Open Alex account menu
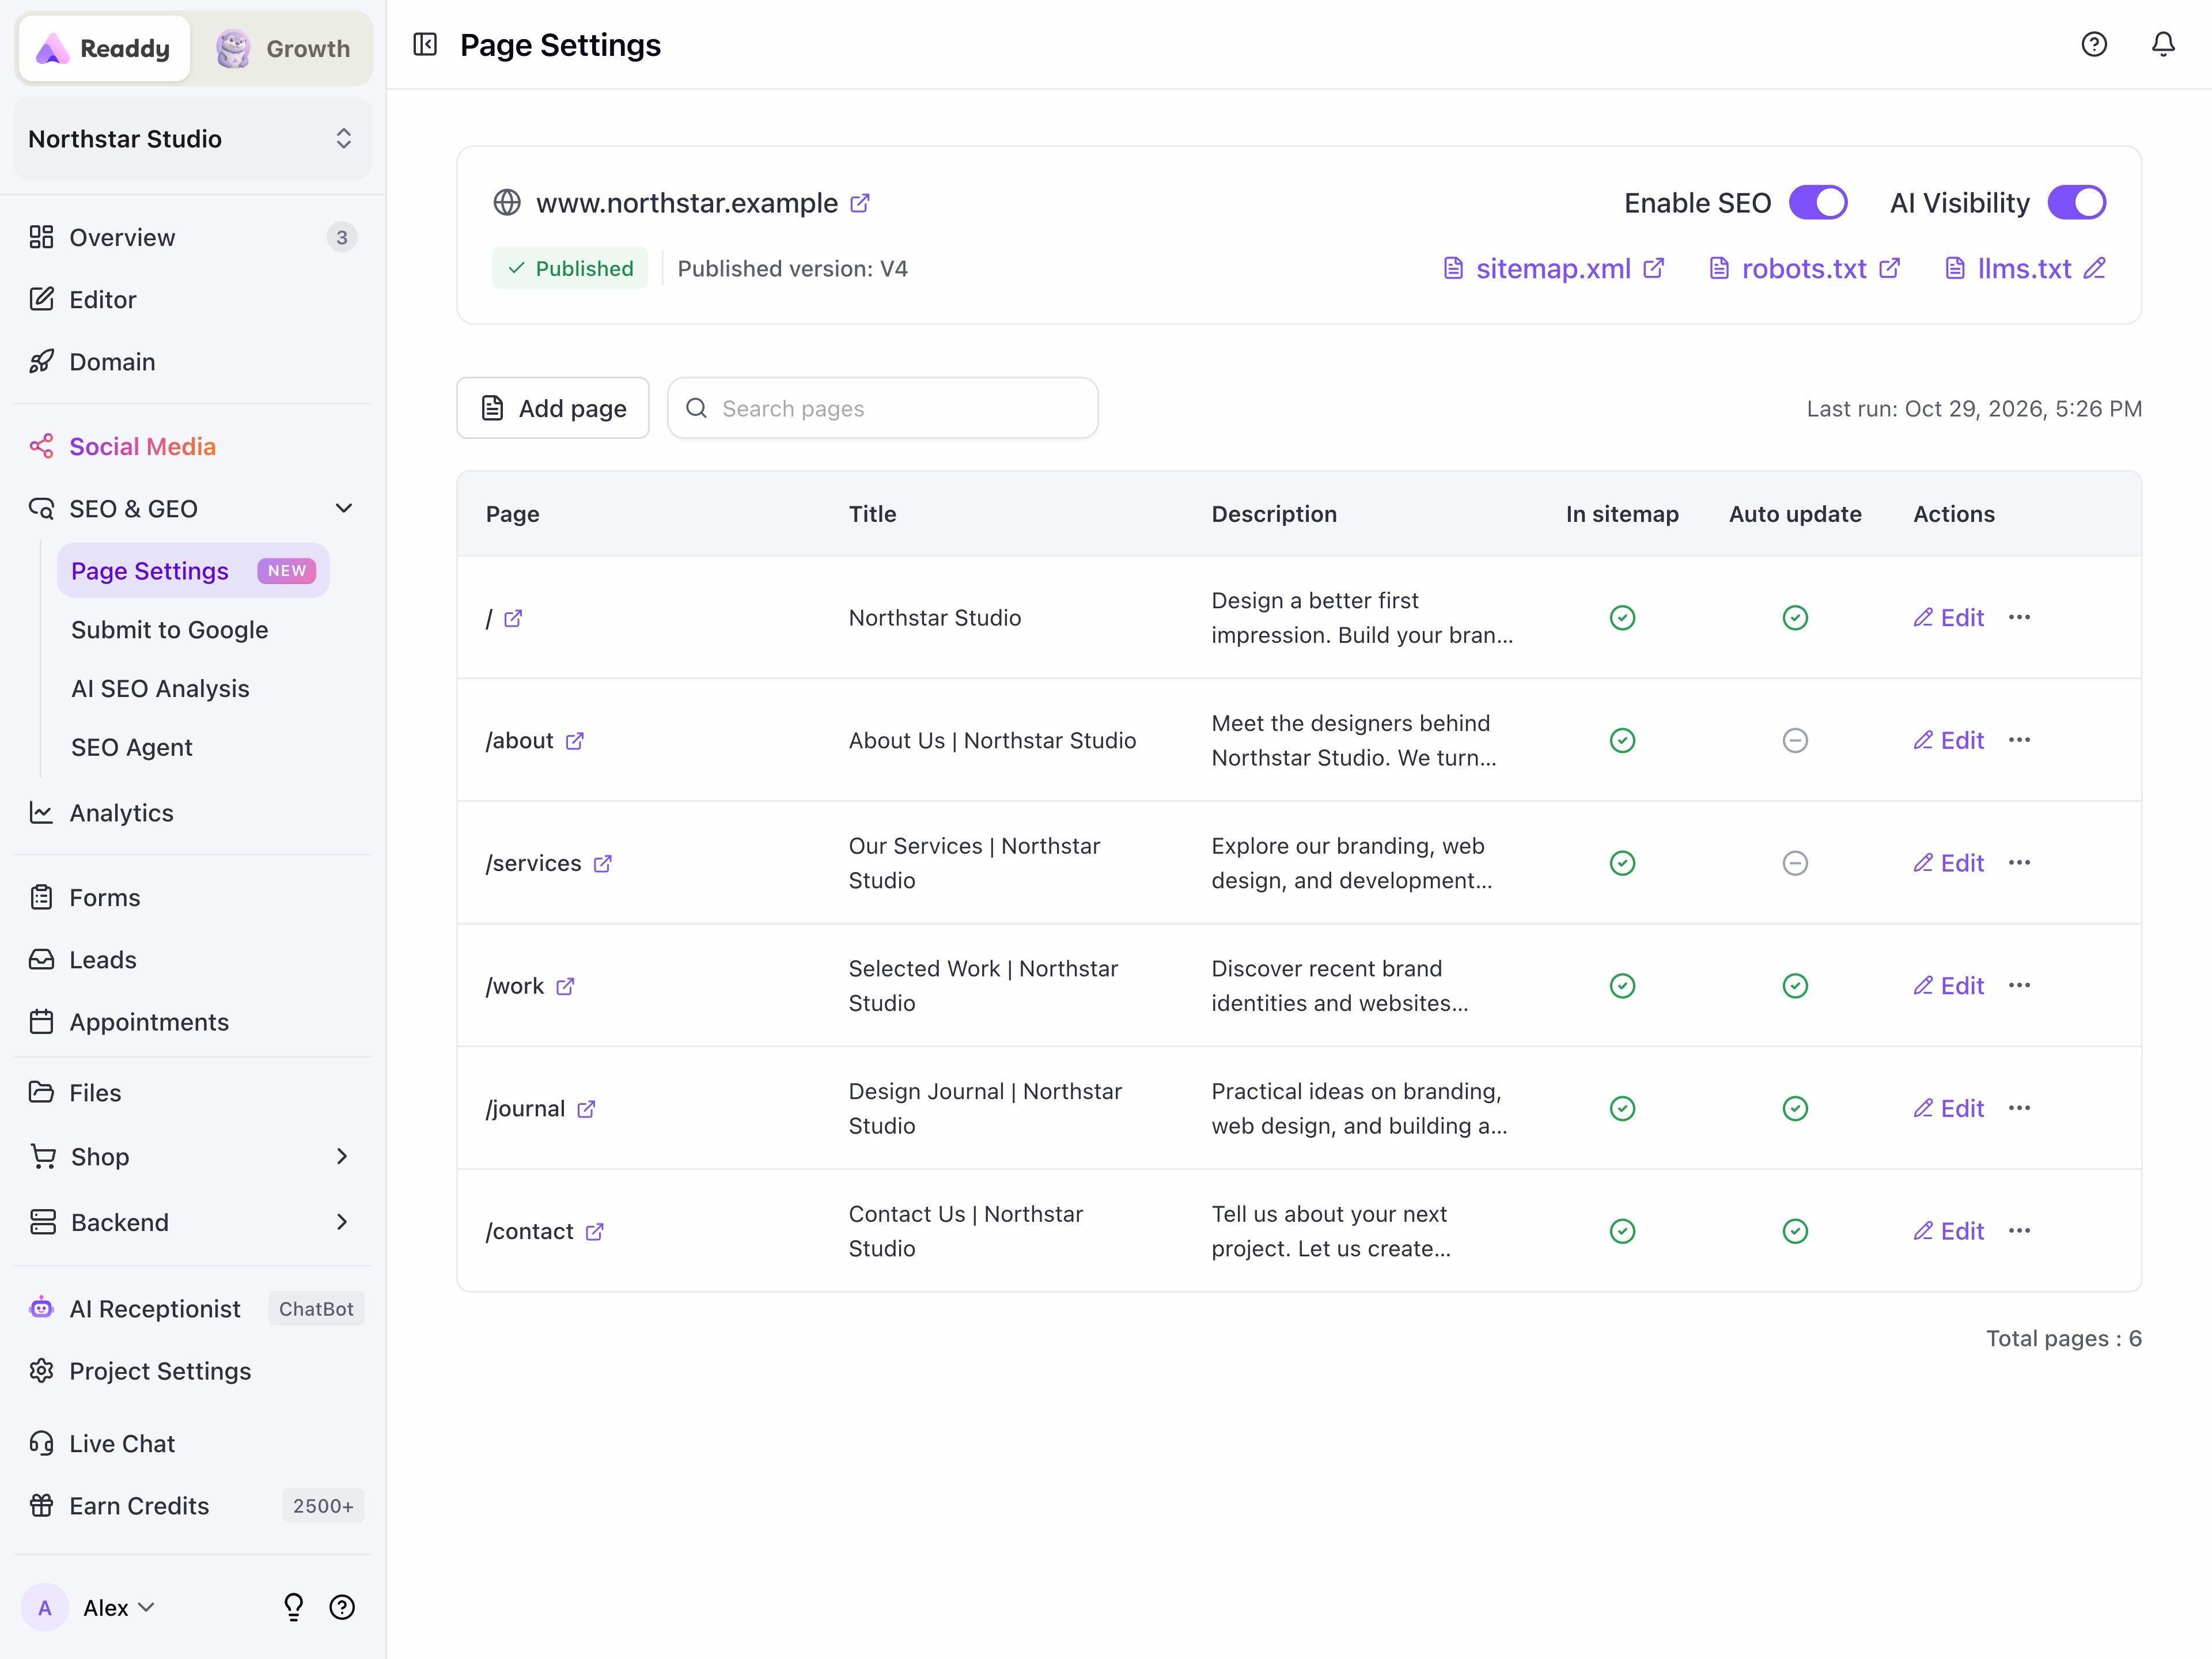 pyautogui.click(x=89, y=1608)
